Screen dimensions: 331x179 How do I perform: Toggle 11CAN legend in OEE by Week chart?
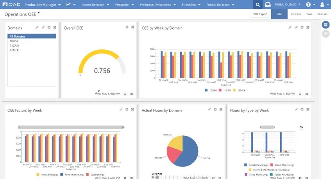click(225, 90)
